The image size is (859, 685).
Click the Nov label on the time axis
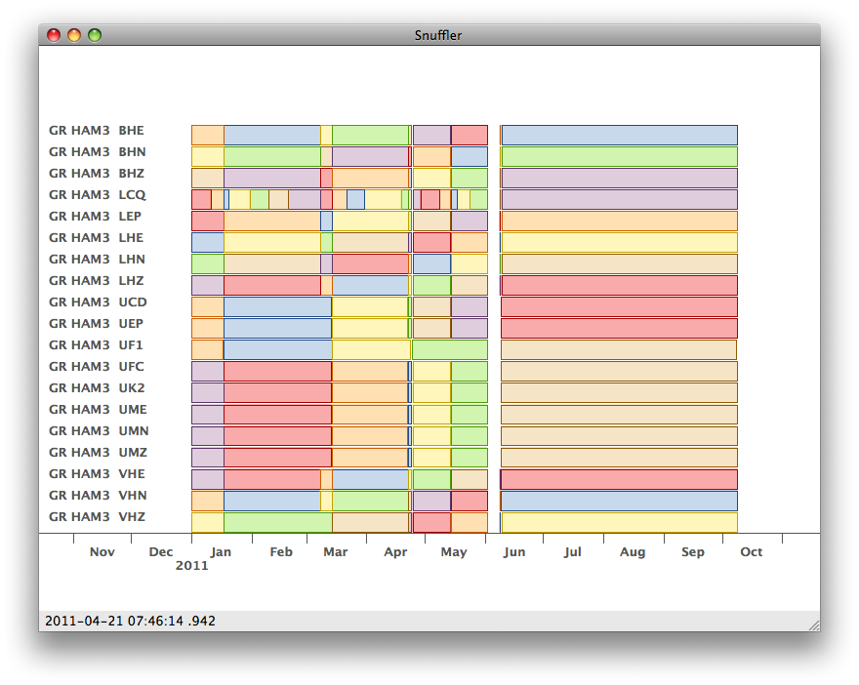102,552
